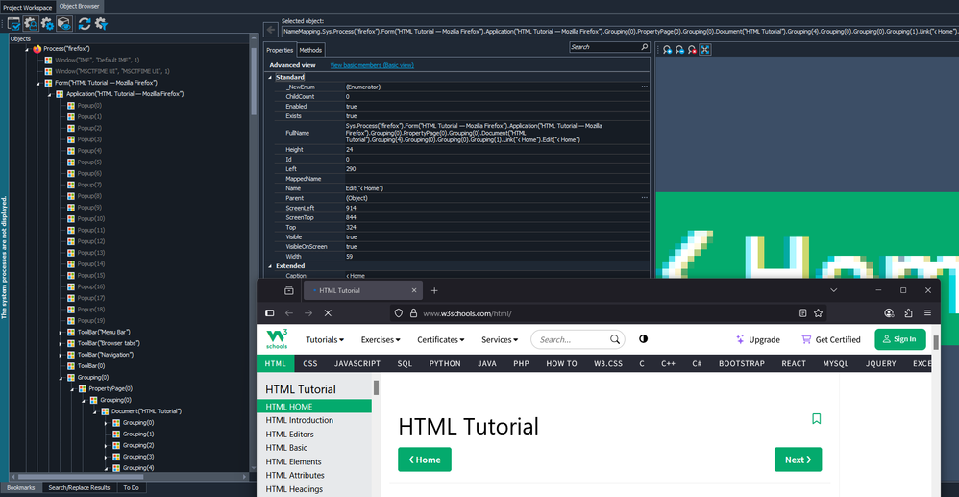Toggle Firefox reader view icon

click(803, 312)
